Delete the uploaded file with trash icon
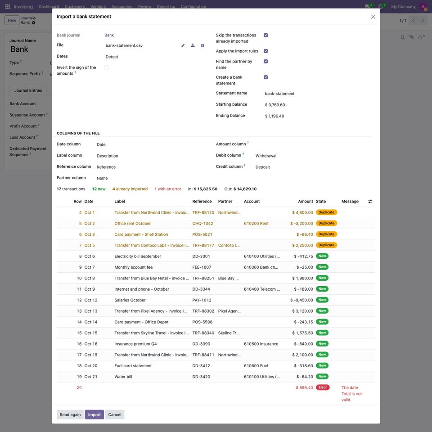Viewport: 432px width, 432px height. click(x=202, y=45)
